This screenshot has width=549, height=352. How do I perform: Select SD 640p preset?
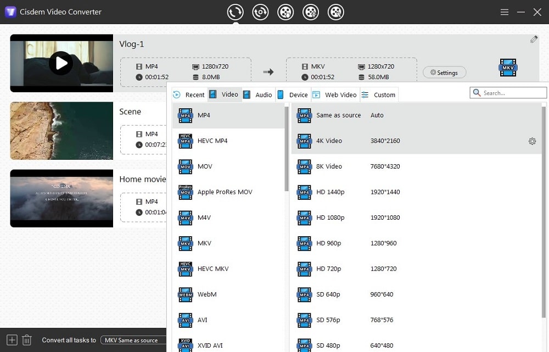416,294
